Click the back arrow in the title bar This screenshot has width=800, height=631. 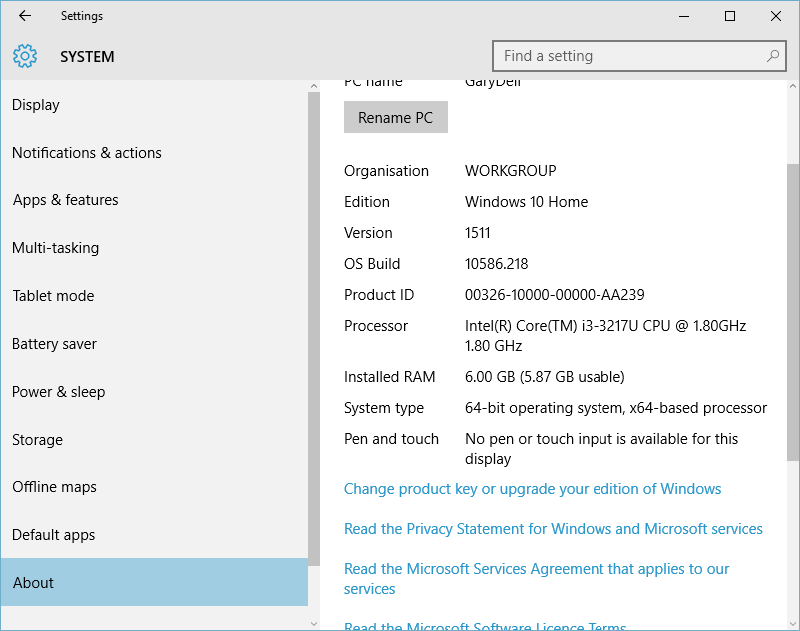tap(25, 16)
